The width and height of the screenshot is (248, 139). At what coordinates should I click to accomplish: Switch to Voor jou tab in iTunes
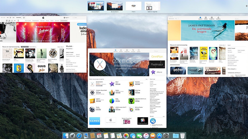tap(43, 21)
